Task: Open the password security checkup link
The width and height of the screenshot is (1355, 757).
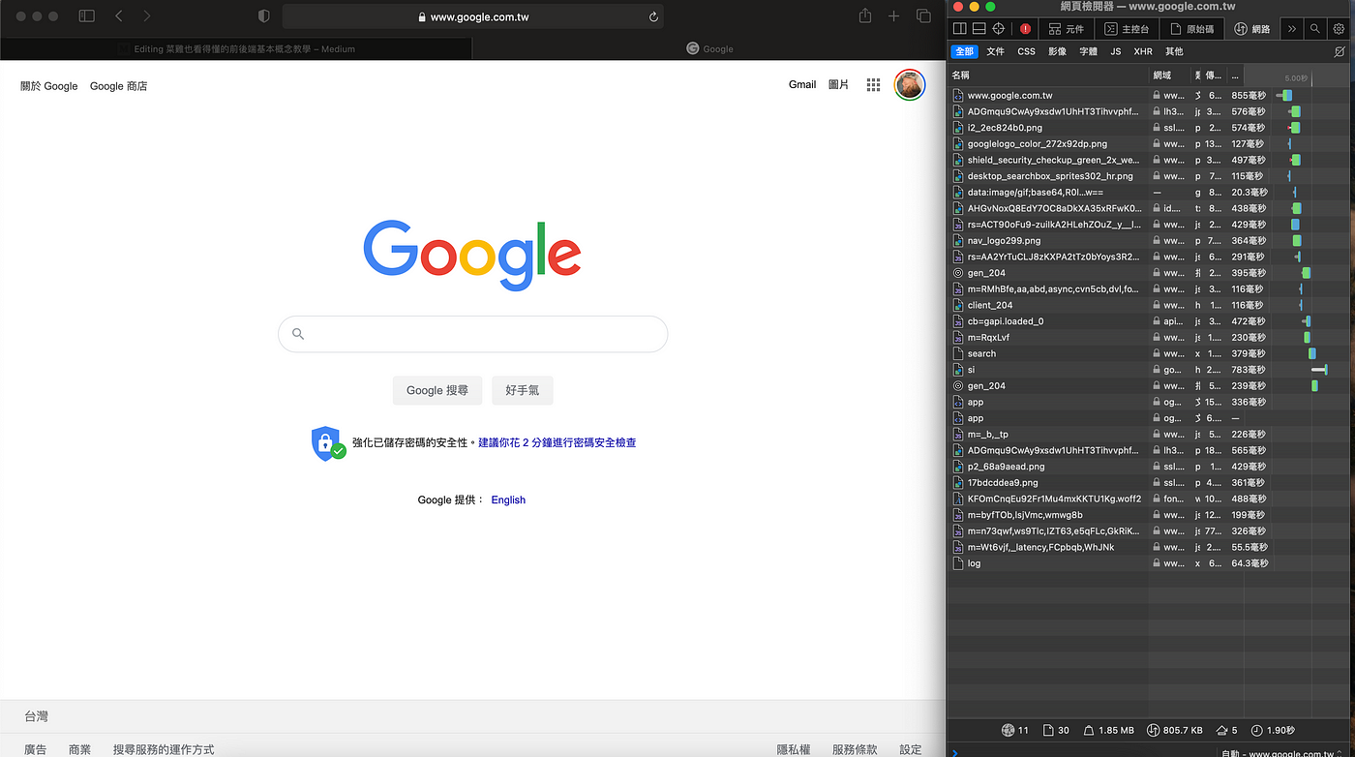Action: (557, 442)
